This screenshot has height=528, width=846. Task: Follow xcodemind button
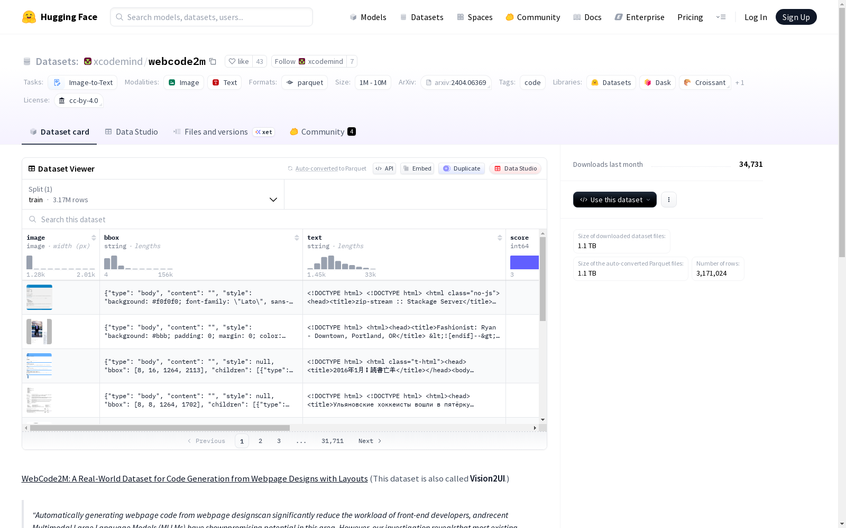(309, 61)
